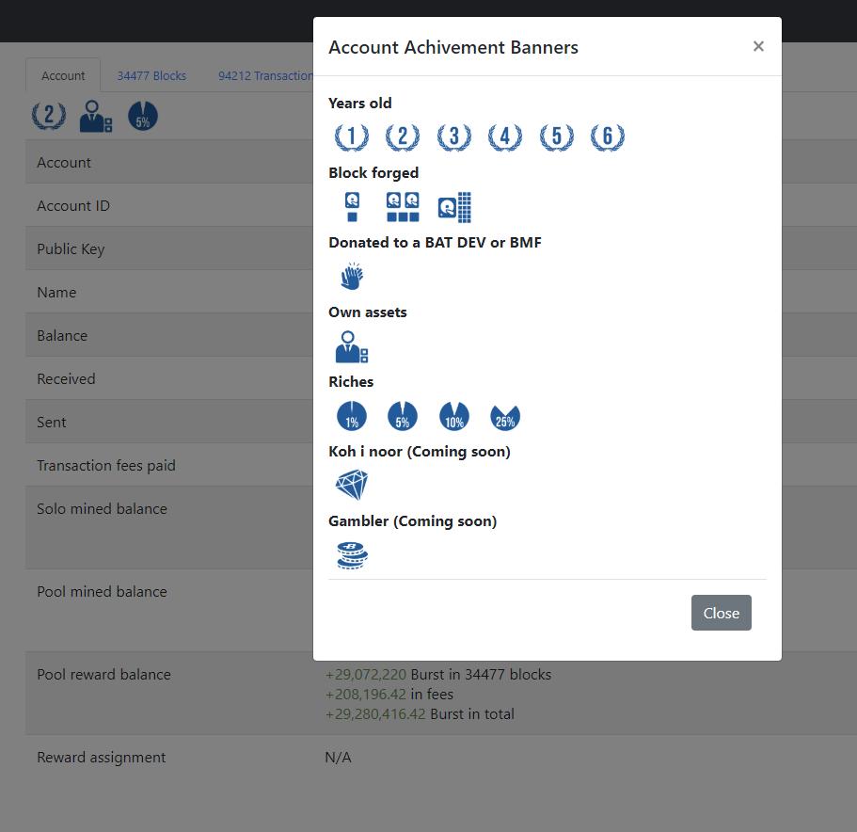Switch to the 94212 Transactions tab
The height and width of the screenshot is (832, 857).
(x=265, y=75)
